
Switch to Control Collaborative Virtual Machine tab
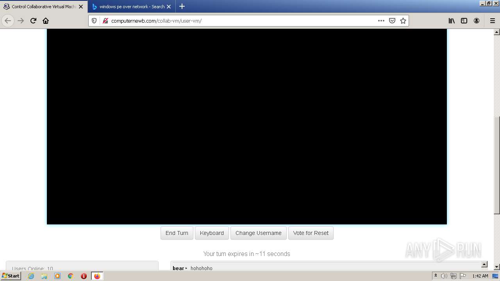(44, 7)
